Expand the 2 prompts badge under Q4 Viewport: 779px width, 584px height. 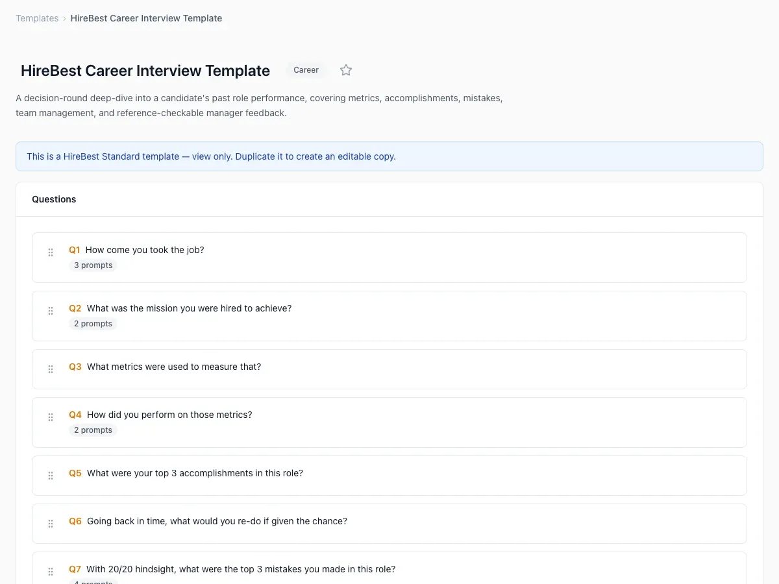93,430
